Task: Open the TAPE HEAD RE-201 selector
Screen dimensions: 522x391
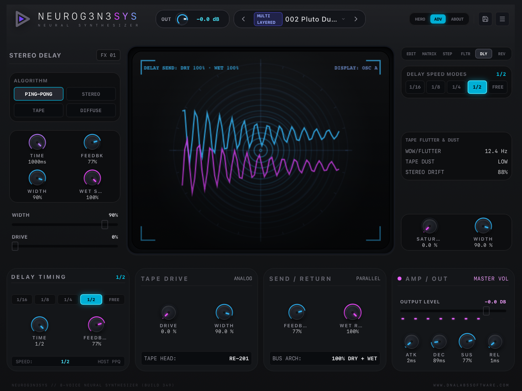Action: pos(196,358)
